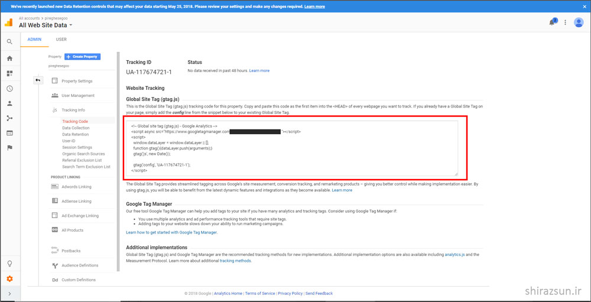Select Referral Exclusion List submenu item
The width and height of the screenshot is (591, 302).
click(x=82, y=160)
